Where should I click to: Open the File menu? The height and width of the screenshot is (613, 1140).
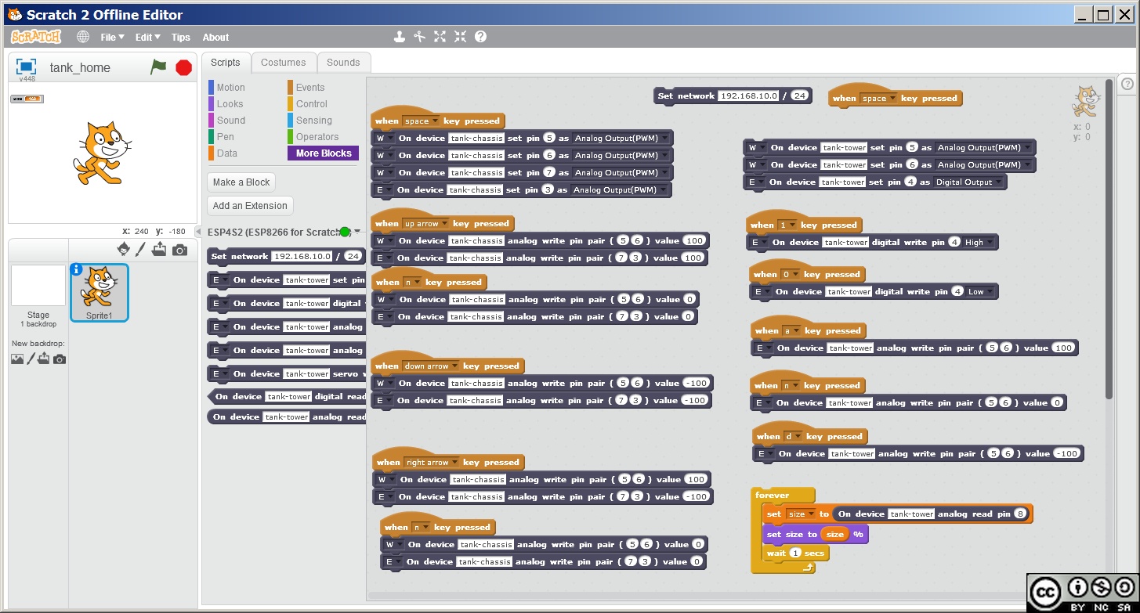point(112,37)
